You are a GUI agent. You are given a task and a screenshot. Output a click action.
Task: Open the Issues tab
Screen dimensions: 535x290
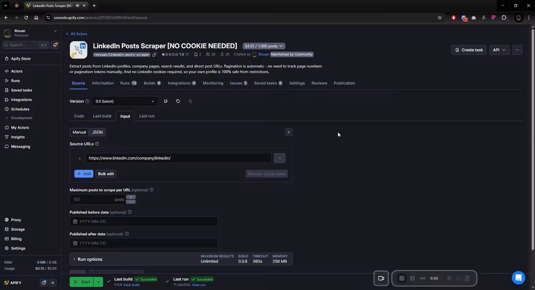(x=238, y=83)
